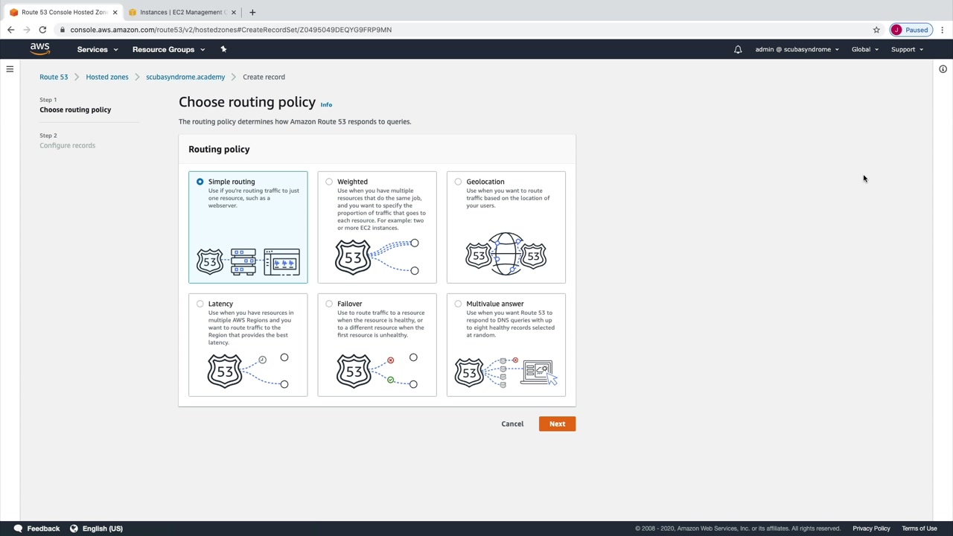Click the Create record breadcrumb text
Screen dimensions: 953x536
pyautogui.click(x=264, y=77)
